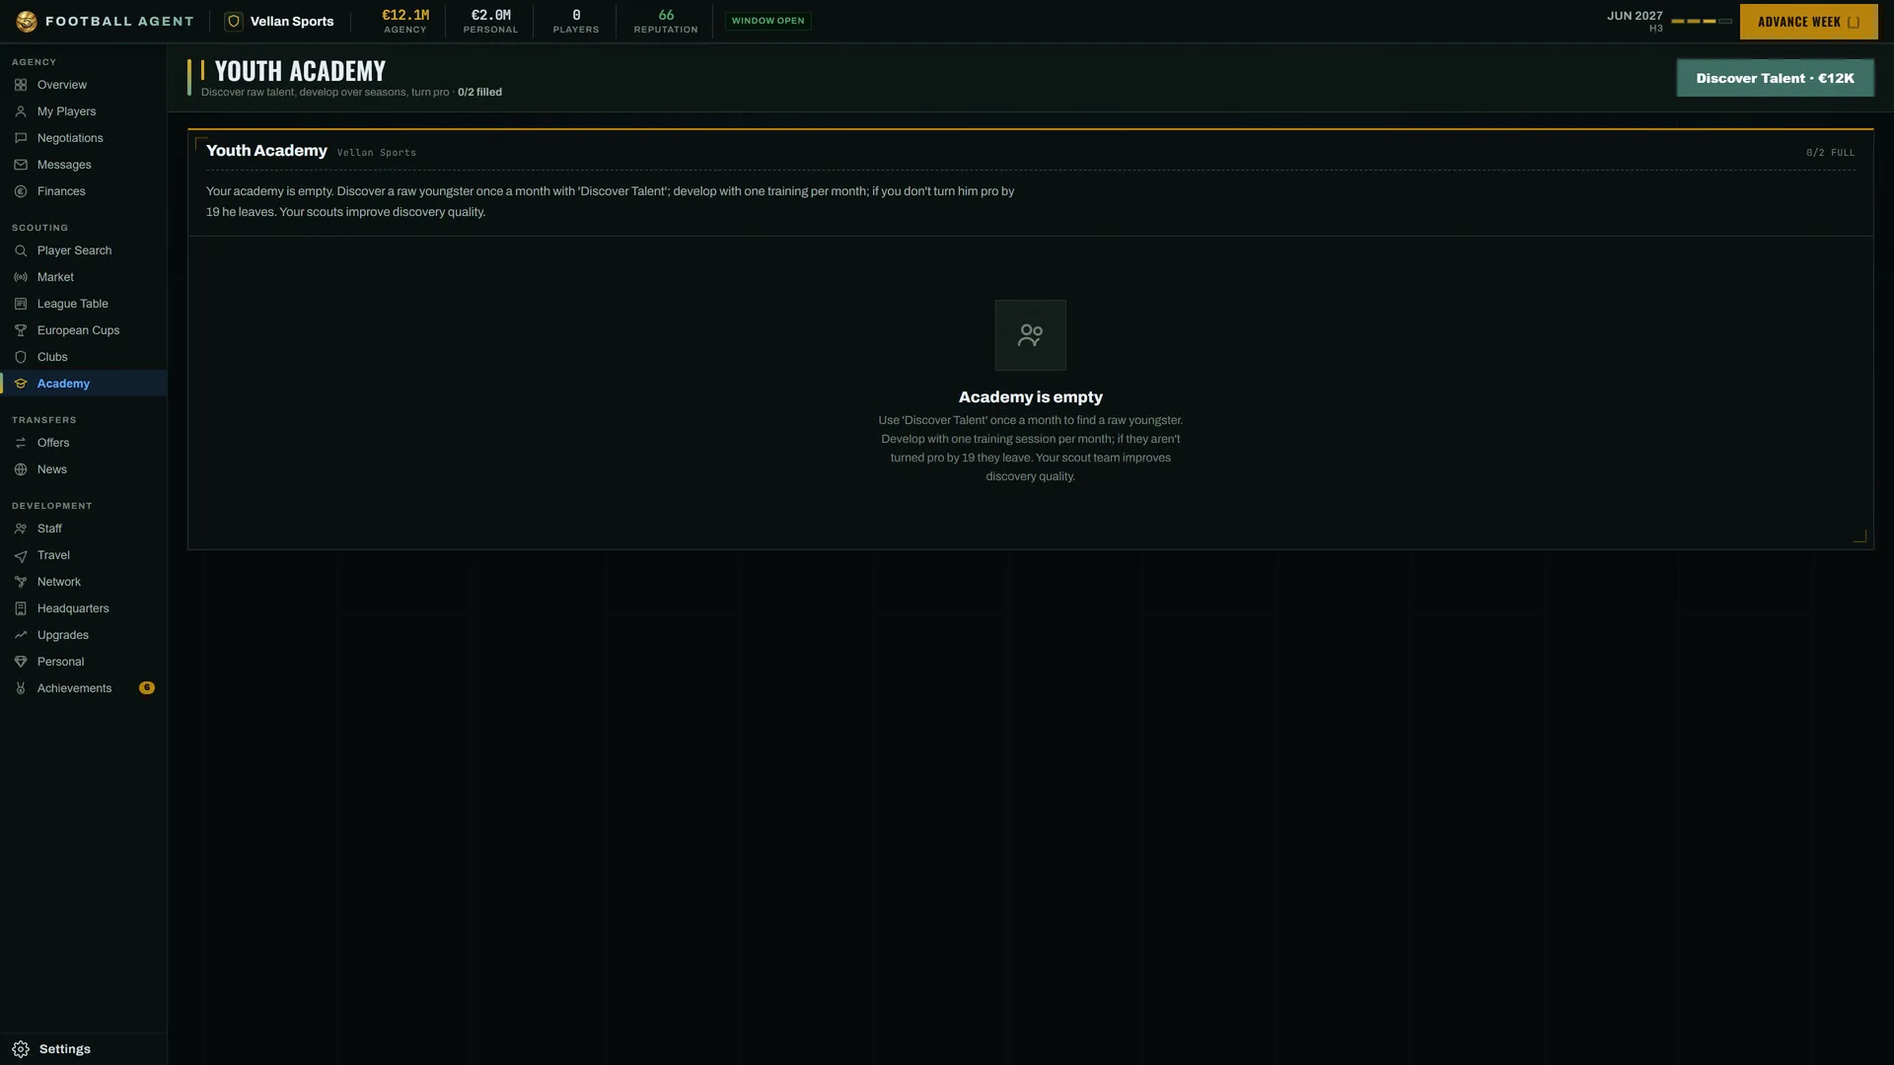Click the Headquarters building icon

pyautogui.click(x=21, y=608)
